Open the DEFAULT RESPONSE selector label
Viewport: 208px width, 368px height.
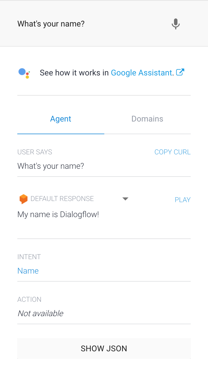tap(62, 199)
